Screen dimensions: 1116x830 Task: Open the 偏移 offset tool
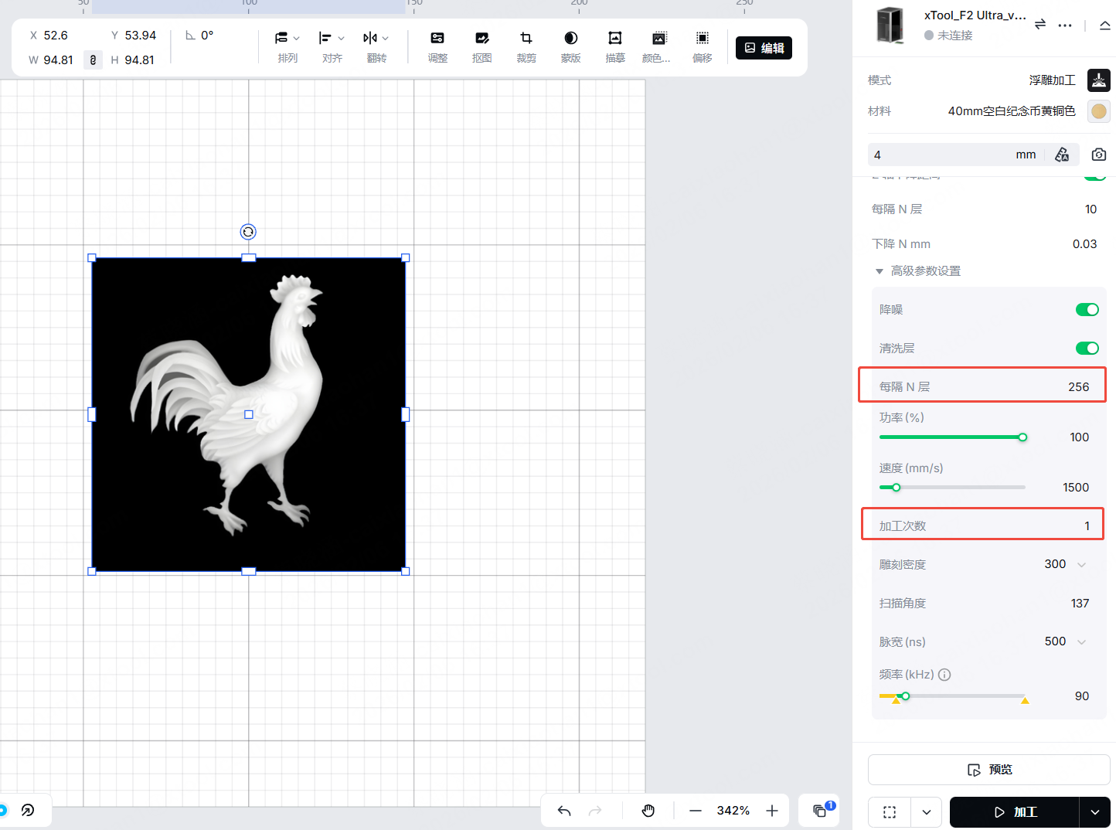click(x=702, y=39)
